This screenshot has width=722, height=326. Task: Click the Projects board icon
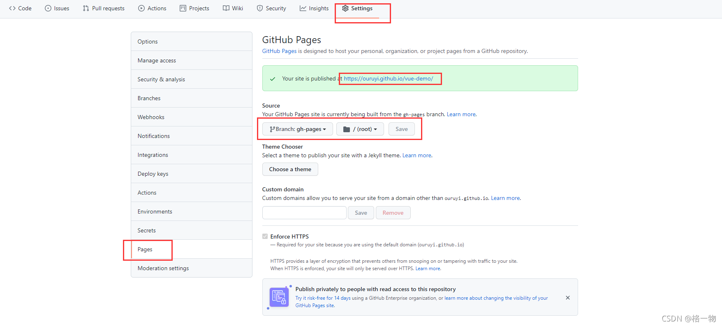click(183, 8)
